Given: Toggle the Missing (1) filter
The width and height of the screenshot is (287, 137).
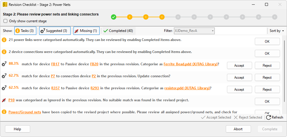Looking at the screenshot, I should point(86,31).
